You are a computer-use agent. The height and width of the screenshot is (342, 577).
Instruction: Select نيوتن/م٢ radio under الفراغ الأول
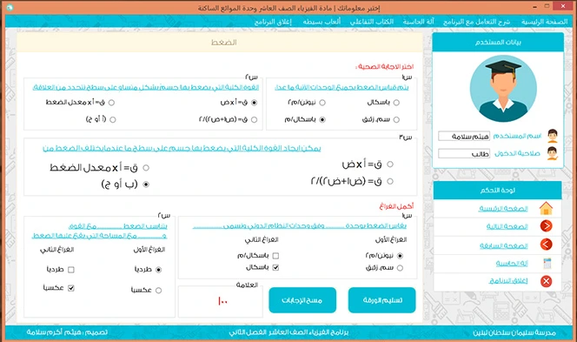(400, 255)
